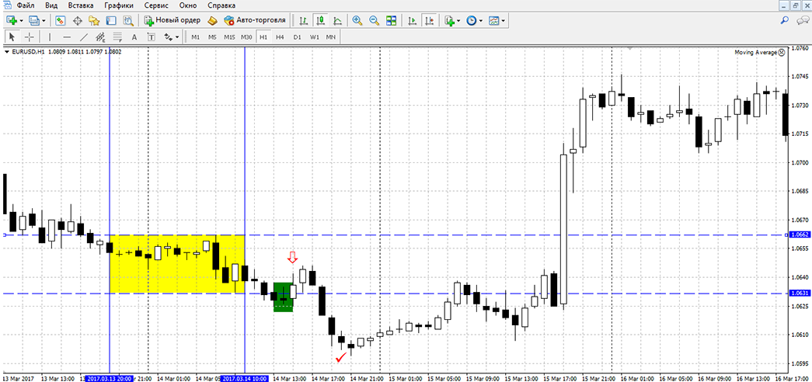This screenshot has height=382, width=812.
Task: Open the search magnifier at top right
Action: point(785,21)
